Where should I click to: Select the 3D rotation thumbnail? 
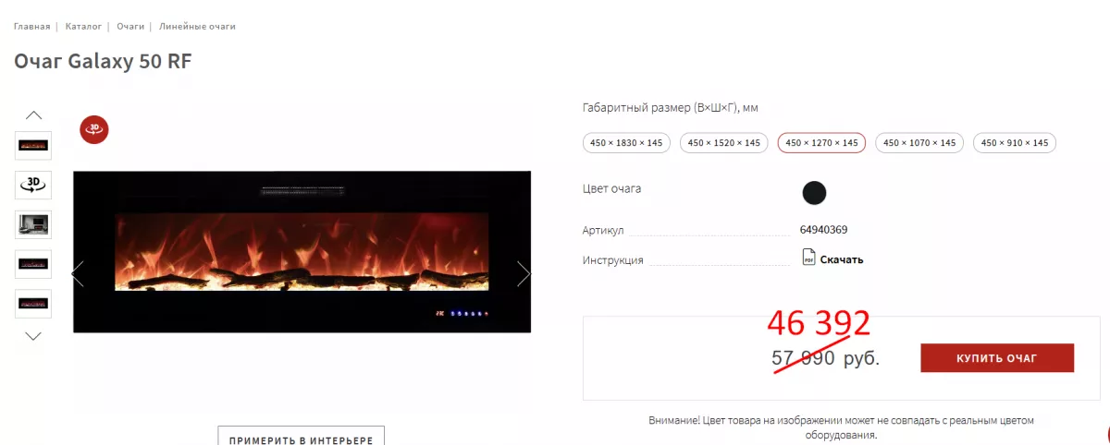coord(34,185)
